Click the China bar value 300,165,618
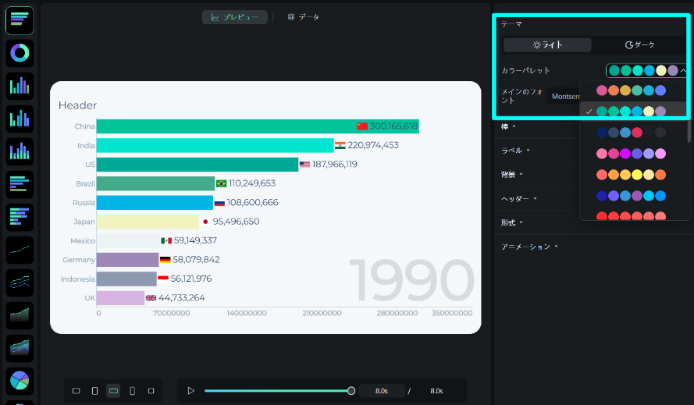The width and height of the screenshot is (694, 405). [x=393, y=126]
